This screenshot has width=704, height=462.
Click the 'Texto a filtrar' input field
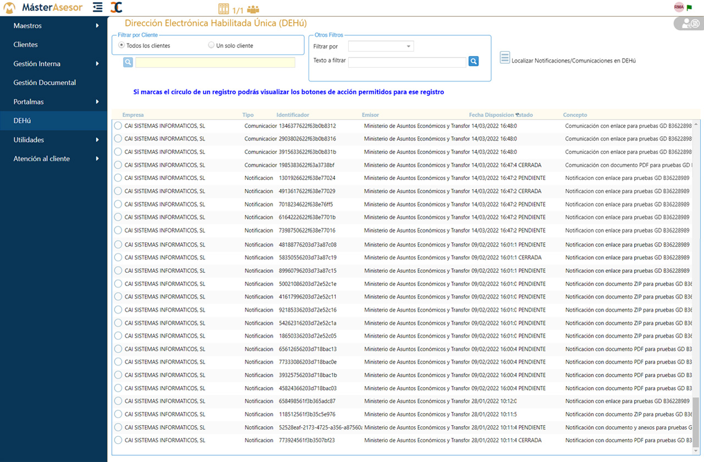tap(407, 62)
